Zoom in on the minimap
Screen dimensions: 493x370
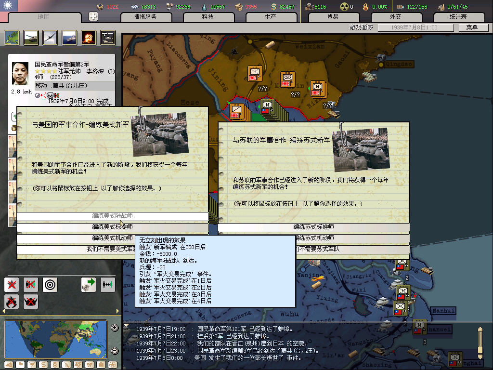115,328
